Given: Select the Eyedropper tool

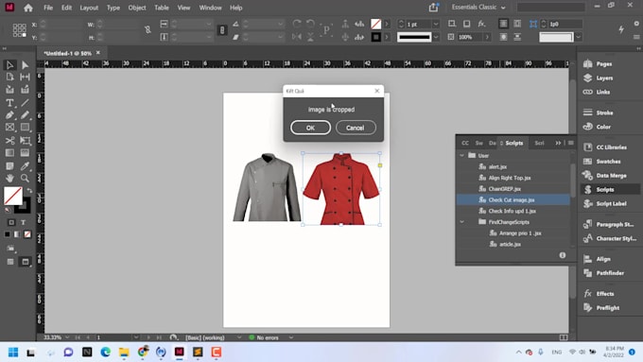Looking at the screenshot, I should pos(25,166).
